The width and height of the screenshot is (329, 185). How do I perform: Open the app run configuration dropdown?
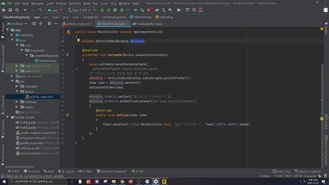click(55, 10)
